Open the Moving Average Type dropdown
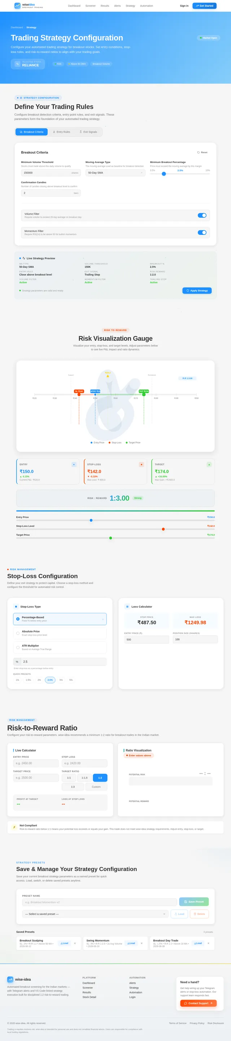The image size is (231, 1041). (x=115, y=173)
